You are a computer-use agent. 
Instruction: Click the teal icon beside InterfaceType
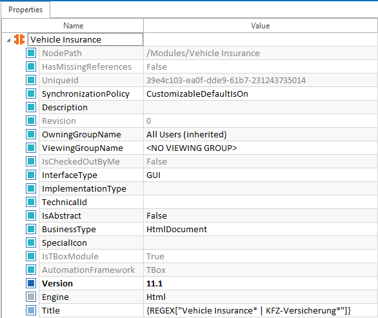point(31,175)
